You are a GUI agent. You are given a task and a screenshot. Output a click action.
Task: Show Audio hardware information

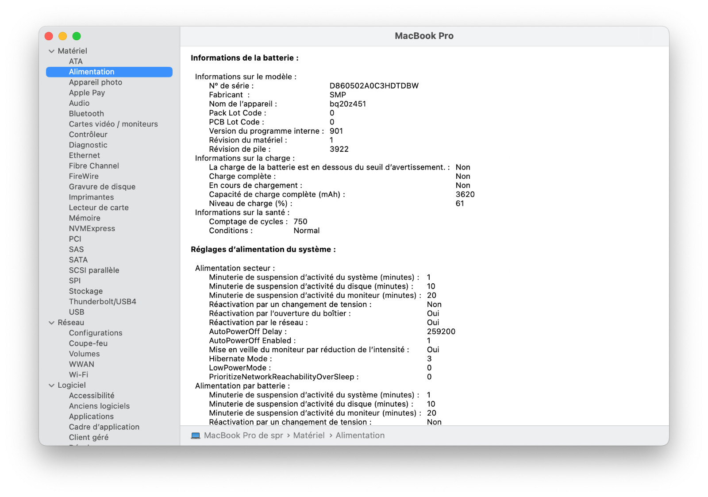tap(79, 103)
